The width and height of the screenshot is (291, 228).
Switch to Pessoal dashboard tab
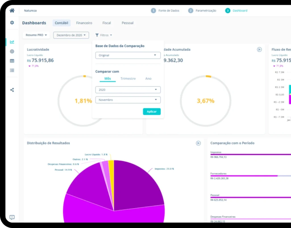tap(128, 23)
